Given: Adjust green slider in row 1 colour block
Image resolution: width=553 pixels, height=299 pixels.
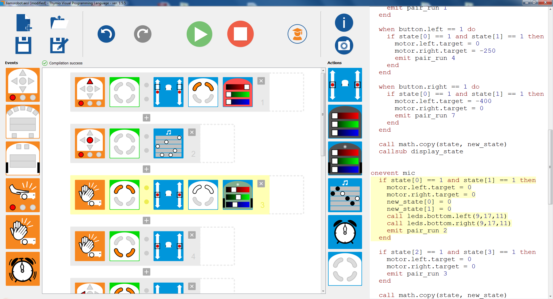Looking at the screenshot, I should pos(238,94).
